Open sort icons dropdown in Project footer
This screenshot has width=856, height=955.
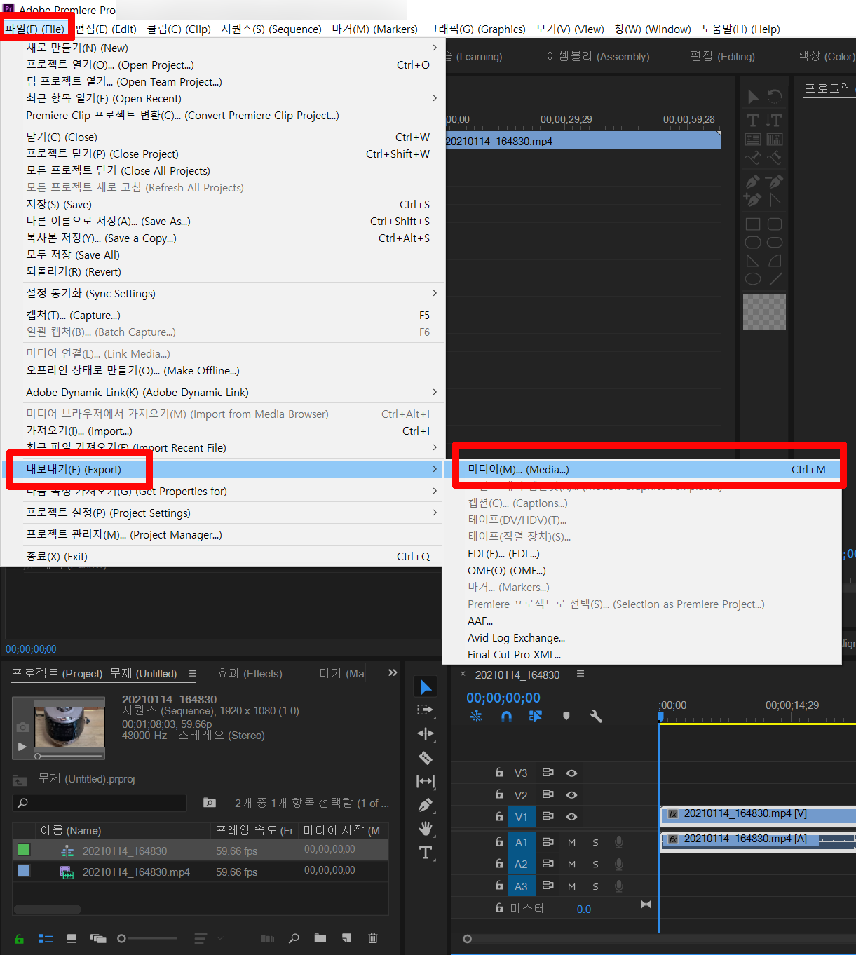point(208,938)
